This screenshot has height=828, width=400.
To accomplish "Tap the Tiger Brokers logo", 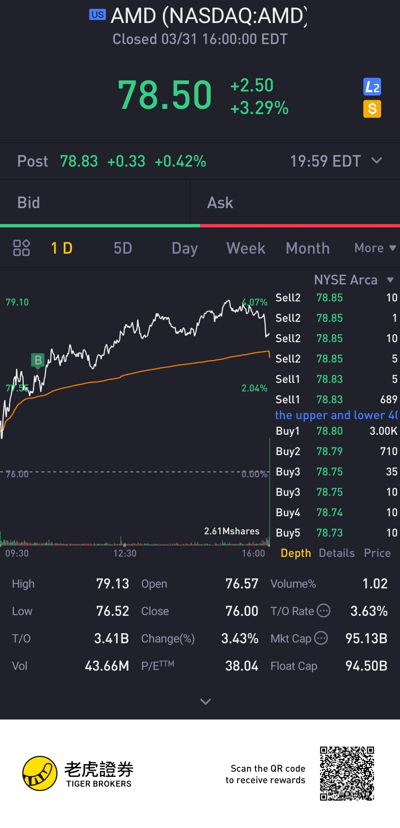I will (77, 773).
